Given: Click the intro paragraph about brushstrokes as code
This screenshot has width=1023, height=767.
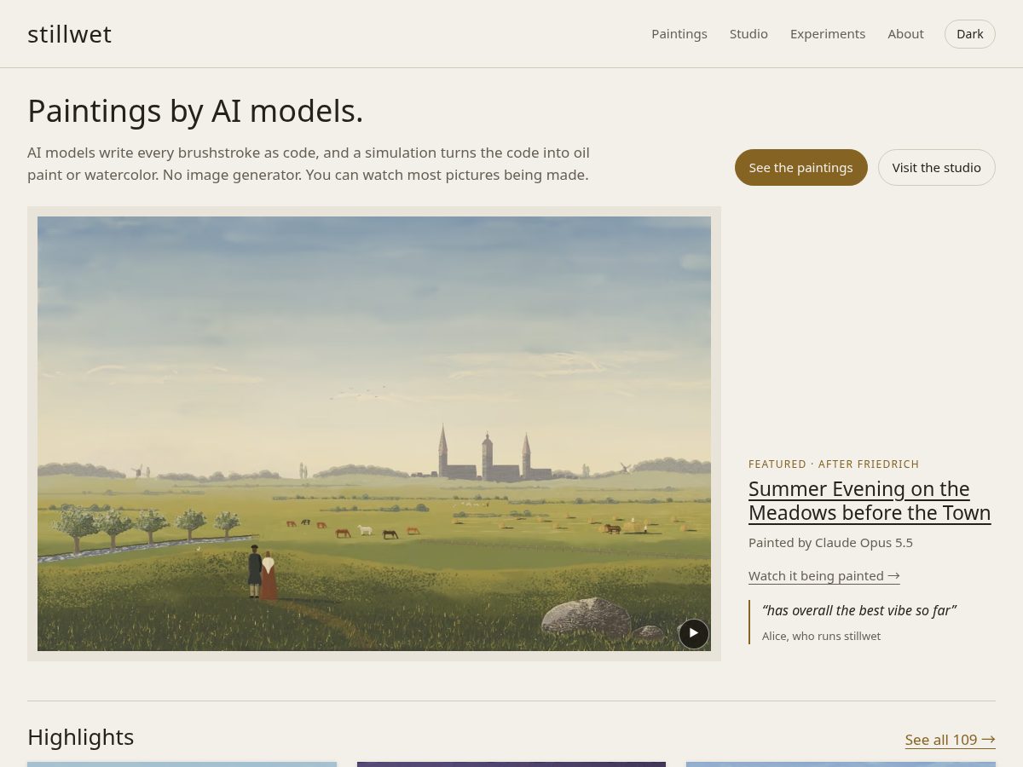Looking at the screenshot, I should (309, 164).
